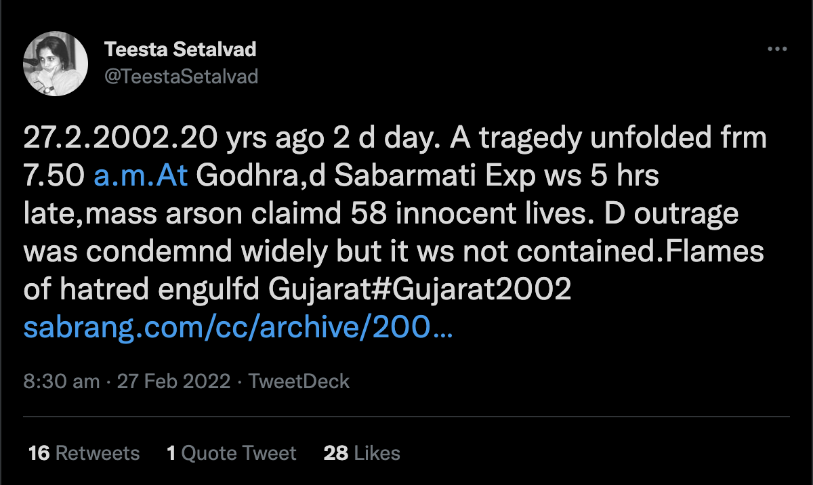Click the TweetDeck source label

pos(299,381)
